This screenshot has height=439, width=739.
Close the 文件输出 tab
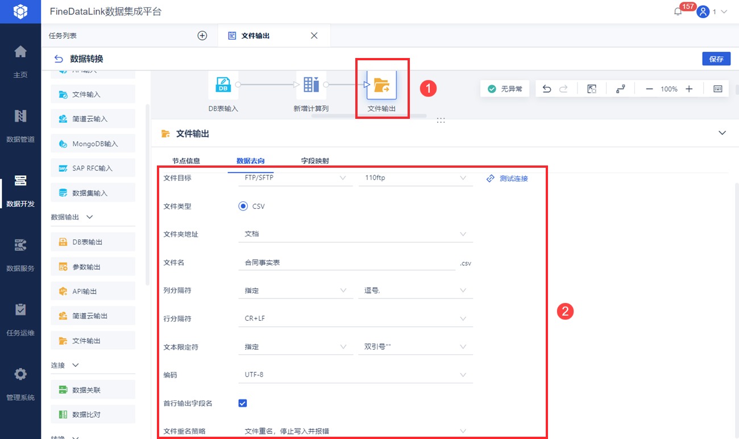[314, 35]
